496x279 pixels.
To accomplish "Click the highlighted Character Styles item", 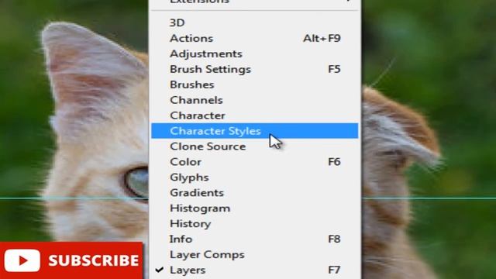I will click(x=255, y=131).
